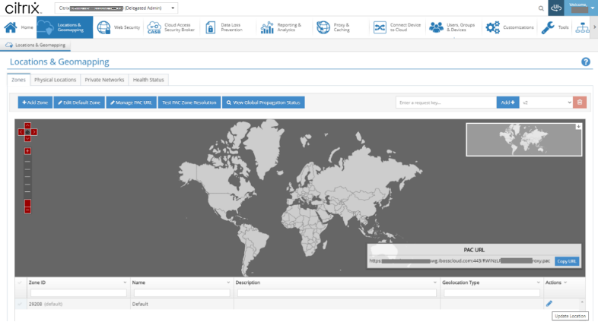Open the v2 version dropdown

546,103
